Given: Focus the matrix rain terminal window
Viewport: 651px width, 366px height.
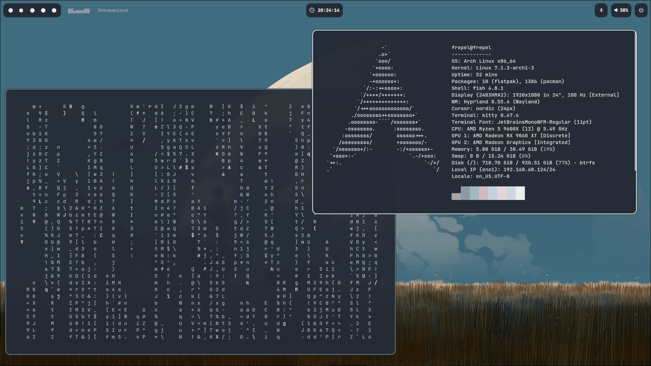Looking at the screenshot, I should pos(200,222).
